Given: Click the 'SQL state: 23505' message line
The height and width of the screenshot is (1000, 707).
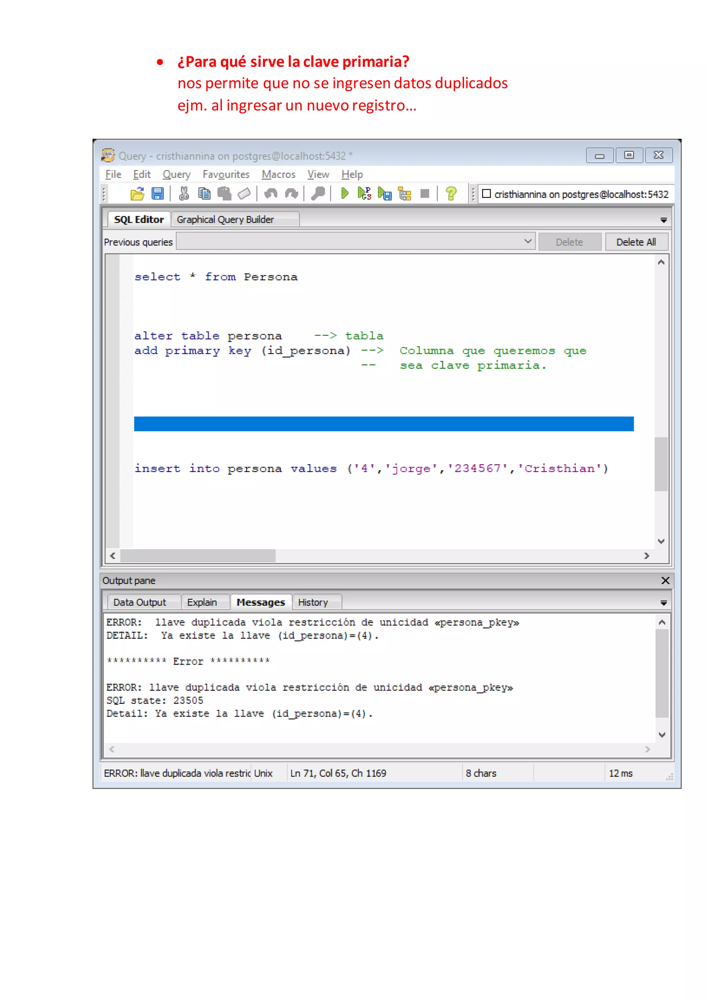Looking at the screenshot, I should (155, 700).
